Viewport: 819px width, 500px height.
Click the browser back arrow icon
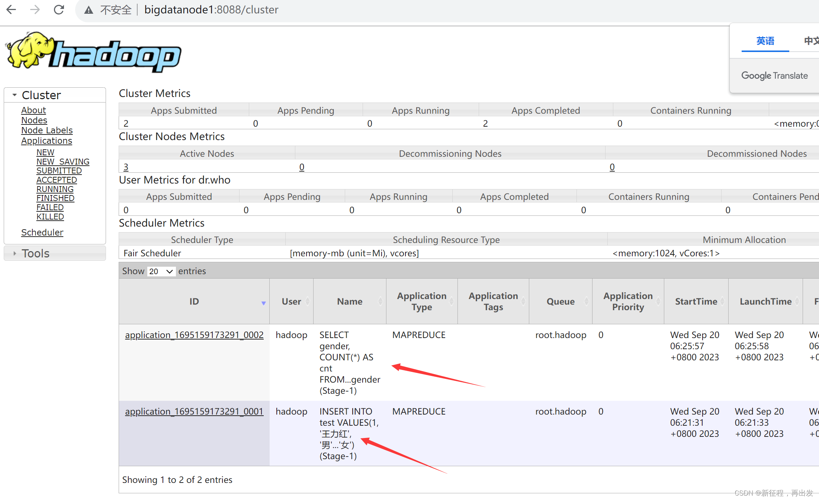[12, 10]
